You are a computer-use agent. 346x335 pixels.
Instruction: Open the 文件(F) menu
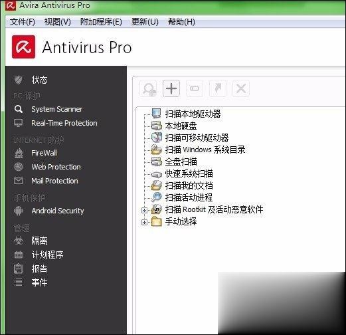pos(22,22)
